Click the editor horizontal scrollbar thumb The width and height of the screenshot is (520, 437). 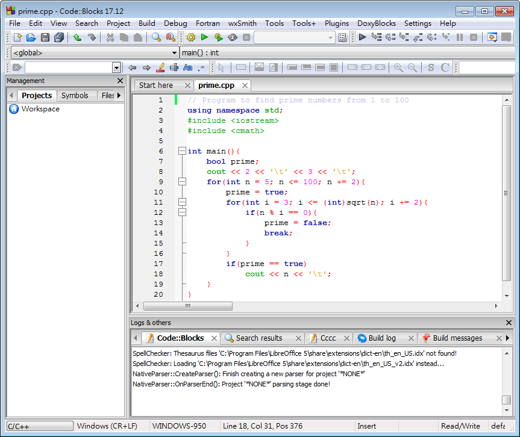[187, 306]
